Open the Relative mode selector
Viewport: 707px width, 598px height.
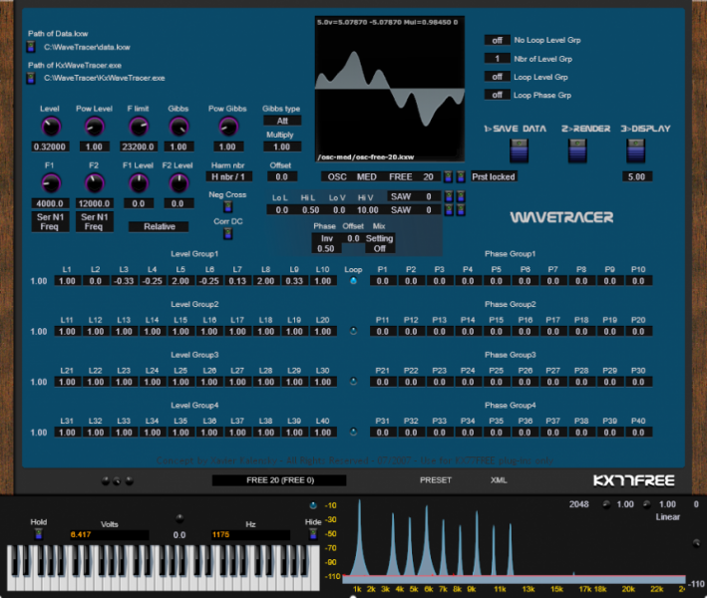(x=159, y=226)
